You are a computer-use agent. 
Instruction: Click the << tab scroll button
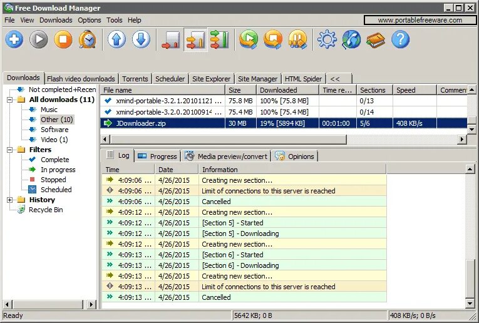[x=339, y=79]
